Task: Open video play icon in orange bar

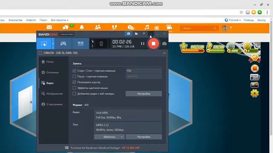Action: tap(157, 28)
